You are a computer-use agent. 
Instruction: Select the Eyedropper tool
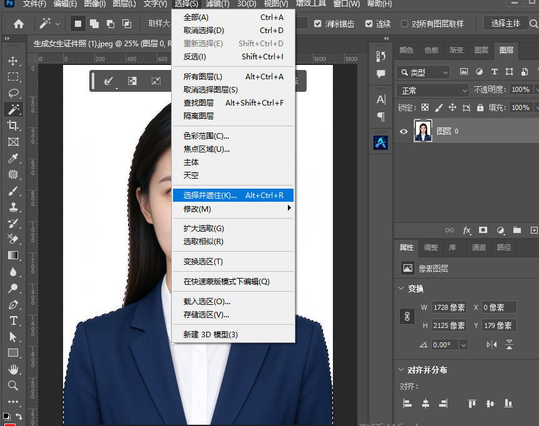13,158
